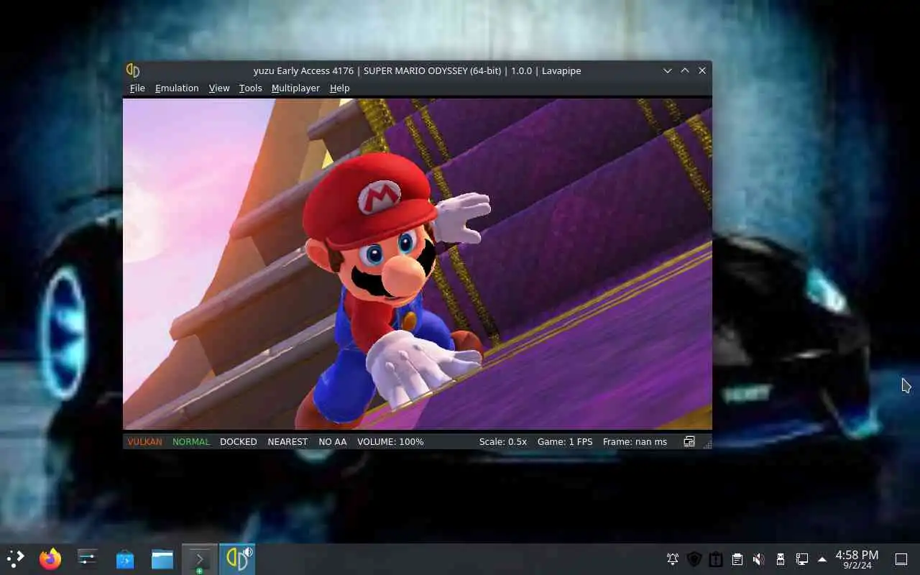
Task: Toggle the NEAREST scaling filter button
Action: 287,441
